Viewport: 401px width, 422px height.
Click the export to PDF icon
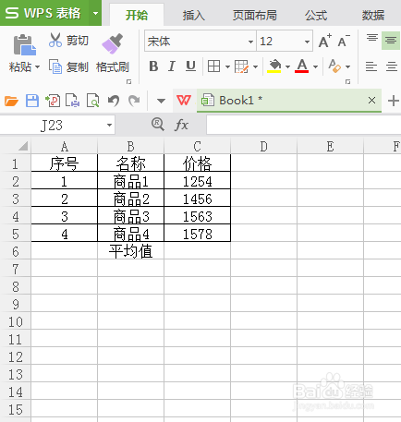tap(53, 101)
